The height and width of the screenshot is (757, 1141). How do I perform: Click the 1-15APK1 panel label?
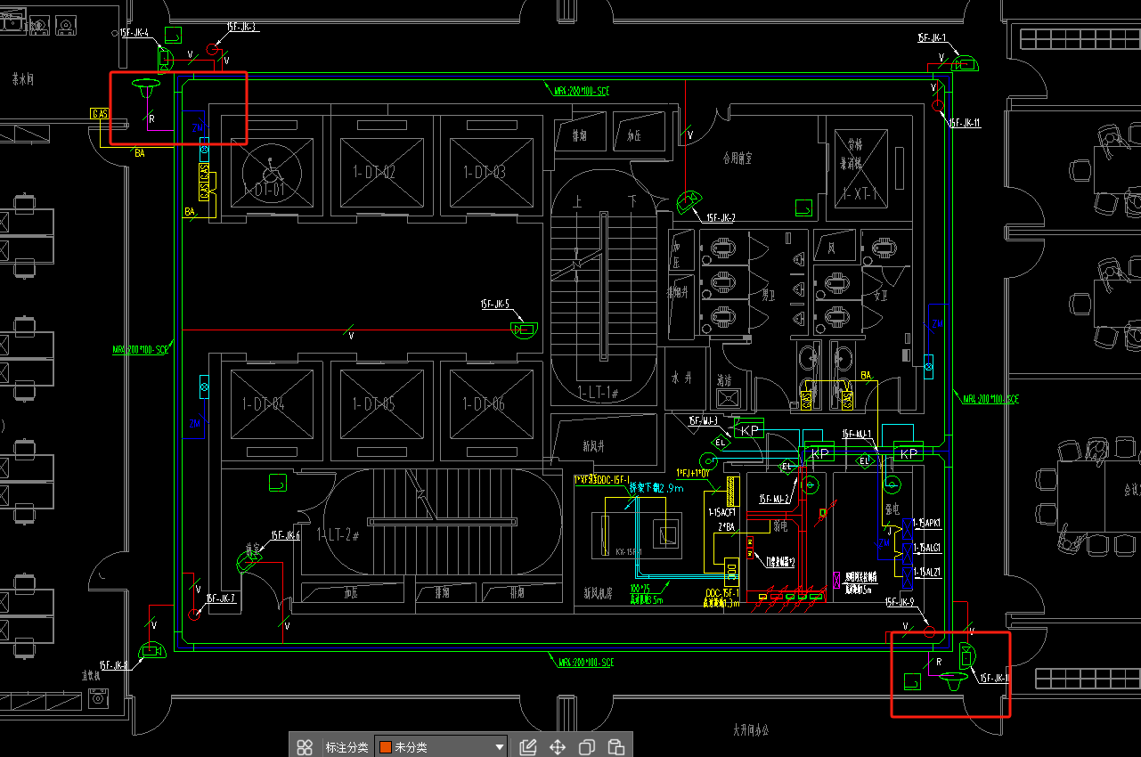(x=927, y=523)
